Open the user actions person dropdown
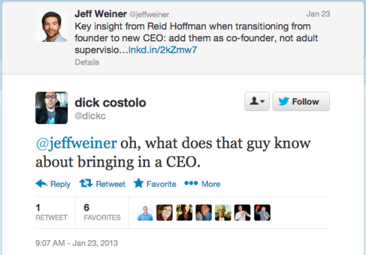This screenshot has width=366, height=255. [x=257, y=101]
